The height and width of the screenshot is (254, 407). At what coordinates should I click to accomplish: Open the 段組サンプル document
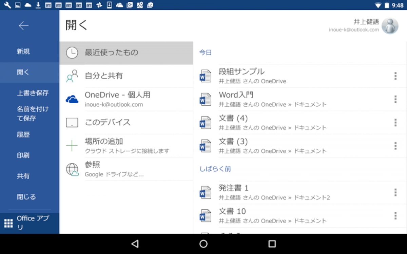click(300, 76)
